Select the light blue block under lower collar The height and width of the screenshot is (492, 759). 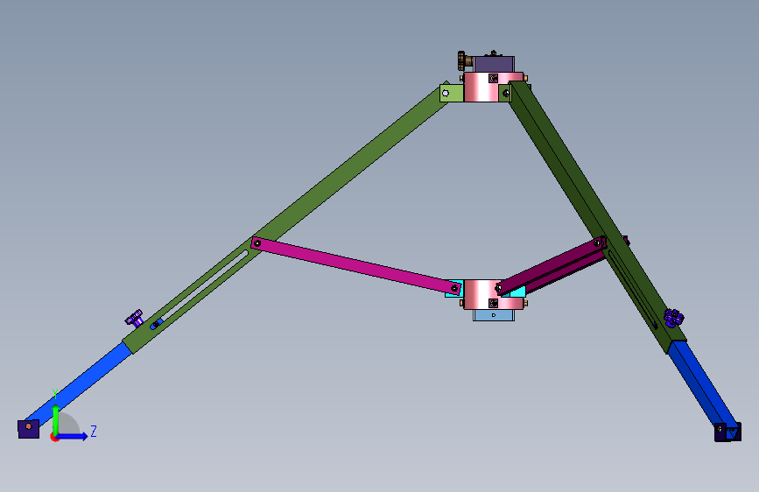click(493, 315)
